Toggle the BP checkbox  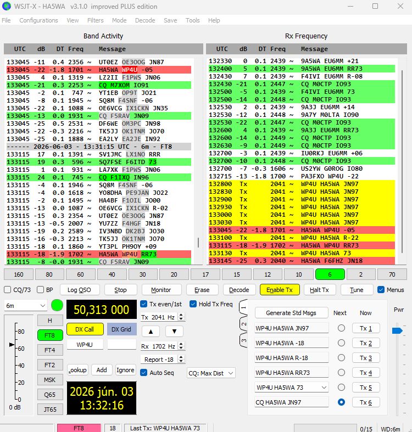(x=40, y=290)
